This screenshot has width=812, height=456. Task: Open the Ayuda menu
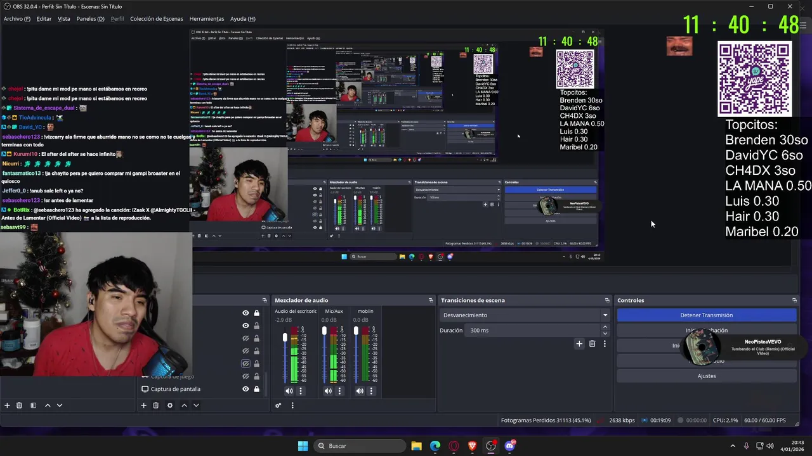tap(242, 19)
